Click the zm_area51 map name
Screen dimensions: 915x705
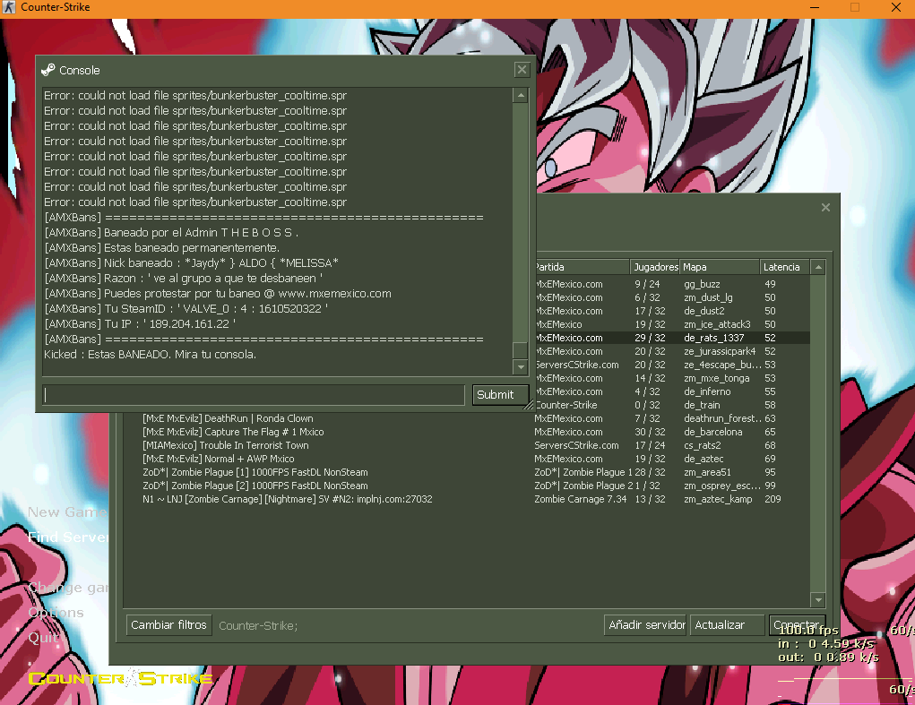coord(707,472)
